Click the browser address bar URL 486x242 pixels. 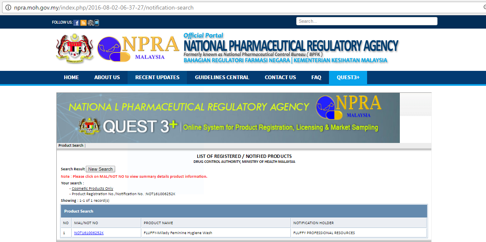pyautogui.click(x=104, y=7)
